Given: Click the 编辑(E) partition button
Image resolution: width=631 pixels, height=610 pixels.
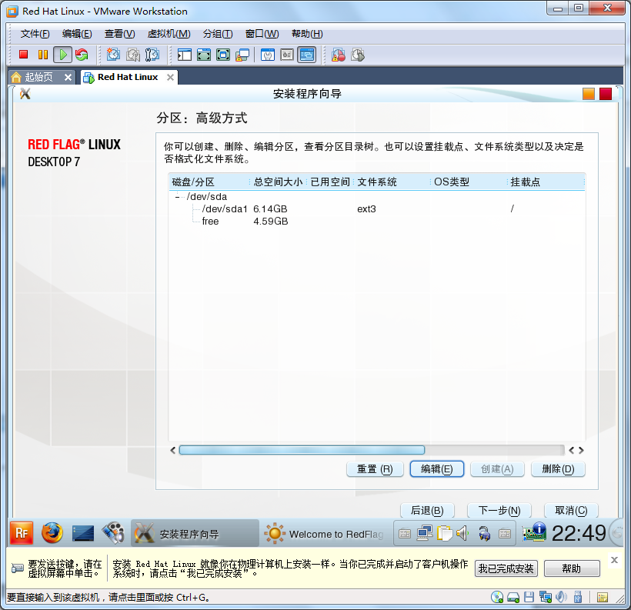Looking at the screenshot, I should click(x=436, y=469).
